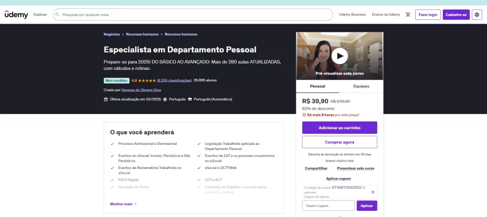Click Aplicar cupom link
Viewport: 487px width, 217px height.
tap(339, 179)
